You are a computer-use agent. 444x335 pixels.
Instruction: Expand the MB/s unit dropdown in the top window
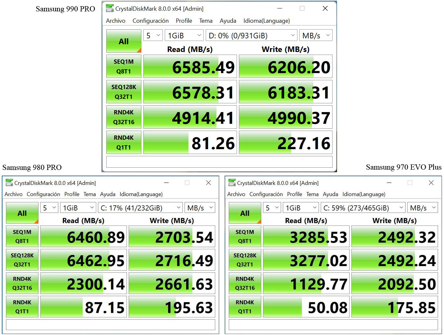pos(315,35)
